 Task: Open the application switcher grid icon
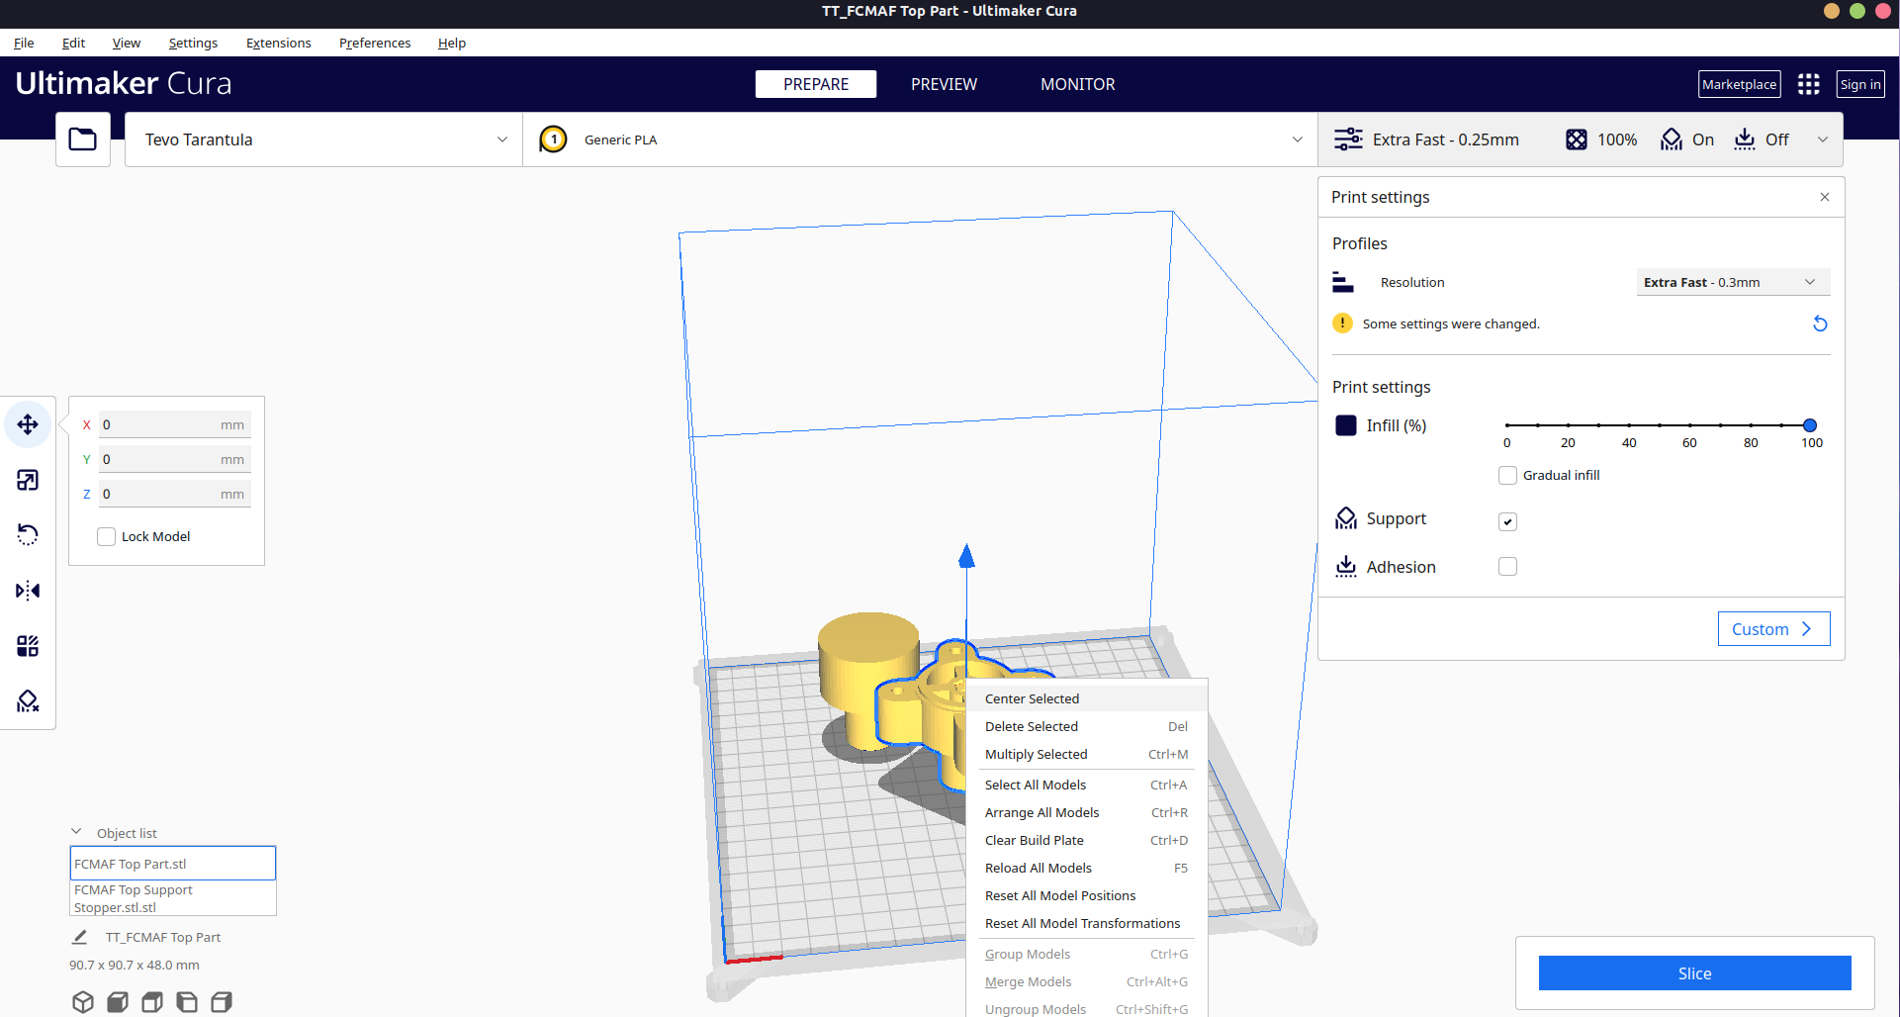1809,84
